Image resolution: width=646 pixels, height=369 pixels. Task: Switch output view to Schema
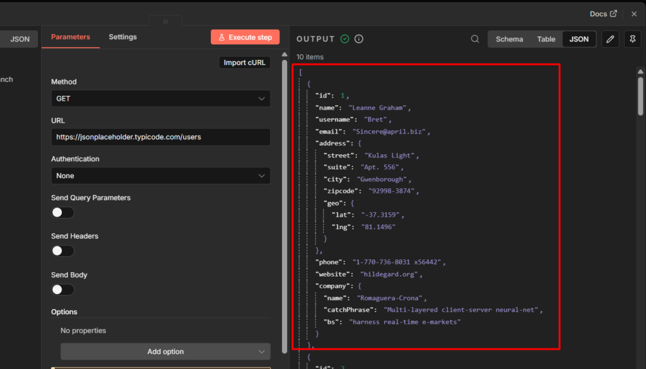[x=509, y=39]
